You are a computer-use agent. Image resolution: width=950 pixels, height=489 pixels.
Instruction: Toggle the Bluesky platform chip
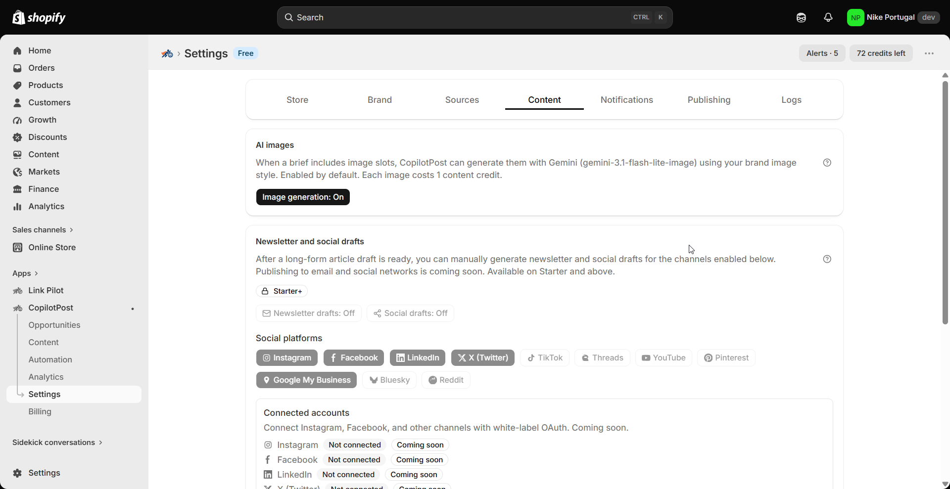tap(389, 380)
